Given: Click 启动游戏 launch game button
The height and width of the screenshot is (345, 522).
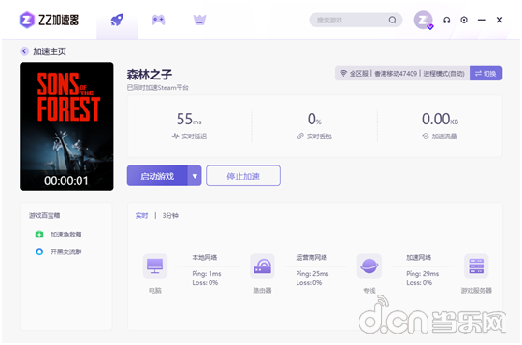Looking at the screenshot, I should [x=157, y=176].
